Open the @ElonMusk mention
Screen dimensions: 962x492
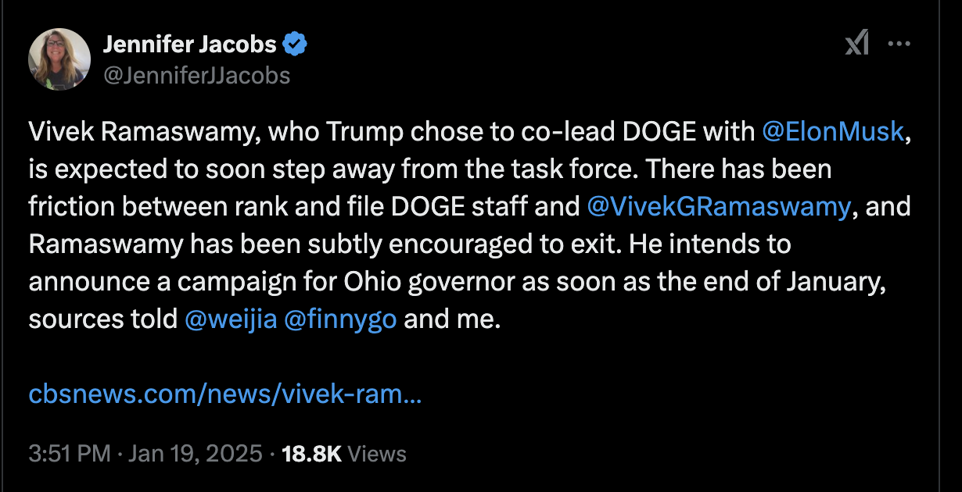pos(833,132)
